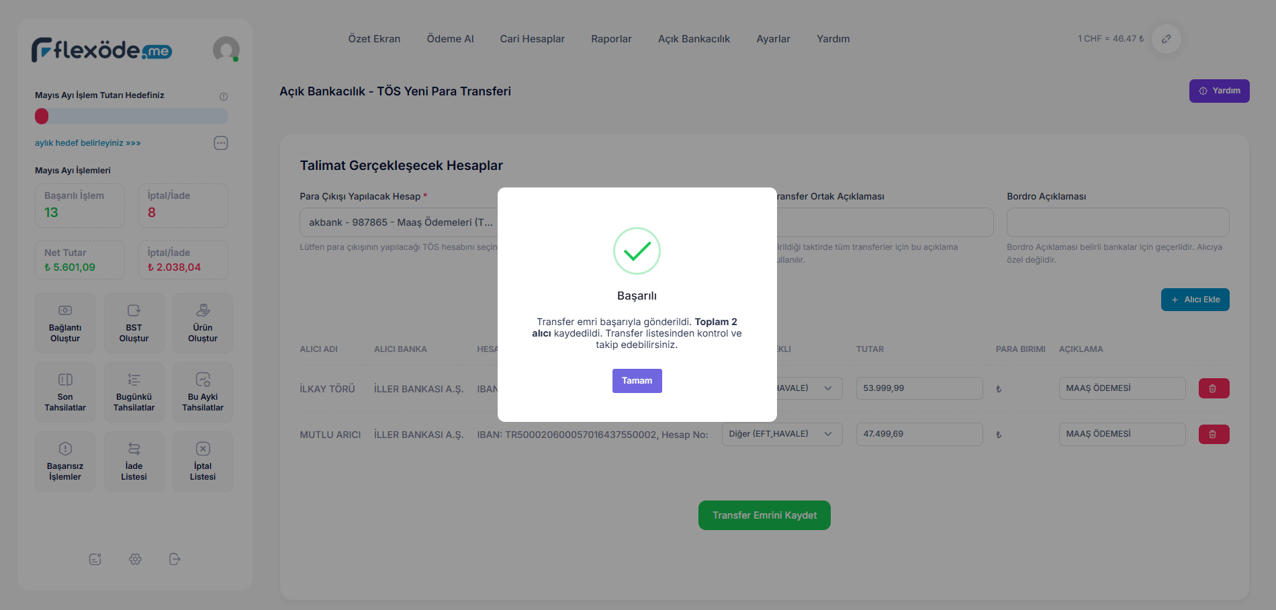Open the İptal Listesi tile

tap(203, 462)
